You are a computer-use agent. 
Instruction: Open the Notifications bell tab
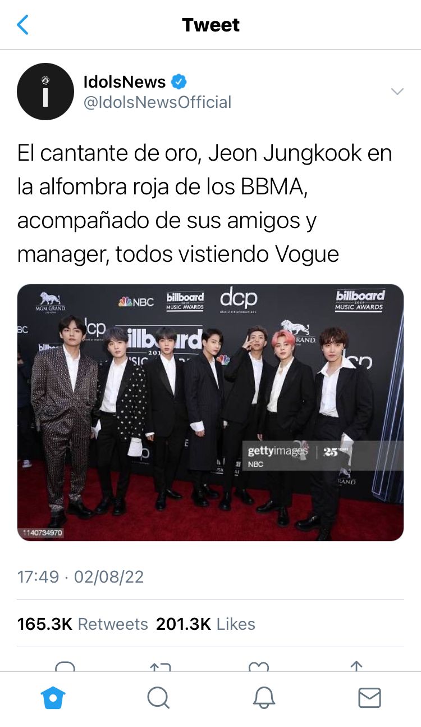coord(264,698)
